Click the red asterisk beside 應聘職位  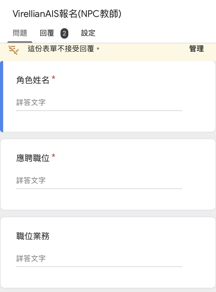[x=53, y=156]
